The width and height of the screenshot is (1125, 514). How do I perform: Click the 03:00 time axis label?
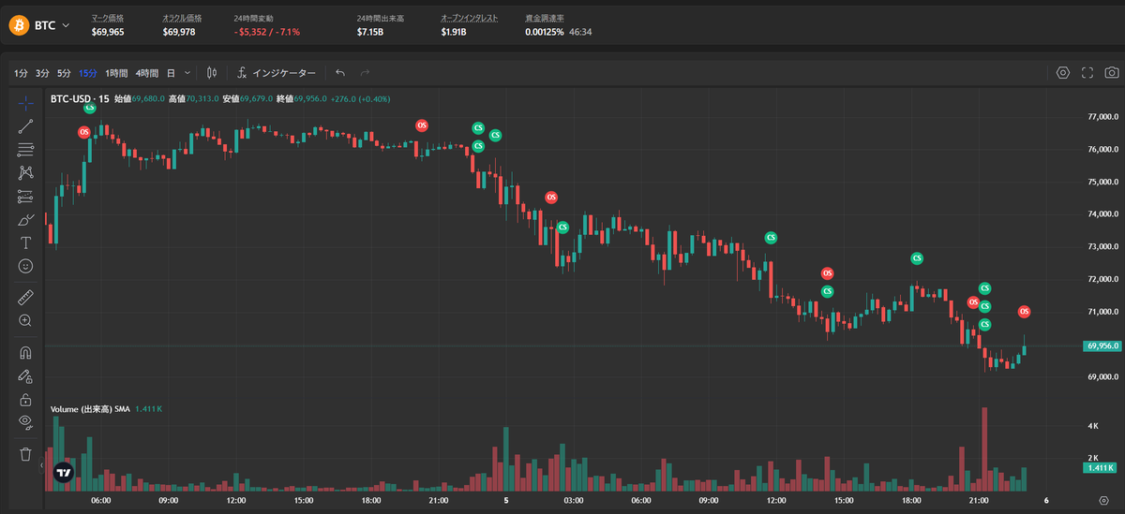click(574, 501)
